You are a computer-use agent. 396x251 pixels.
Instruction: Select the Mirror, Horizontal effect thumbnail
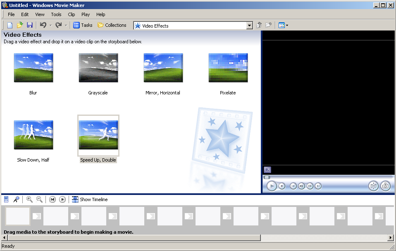coord(163,68)
